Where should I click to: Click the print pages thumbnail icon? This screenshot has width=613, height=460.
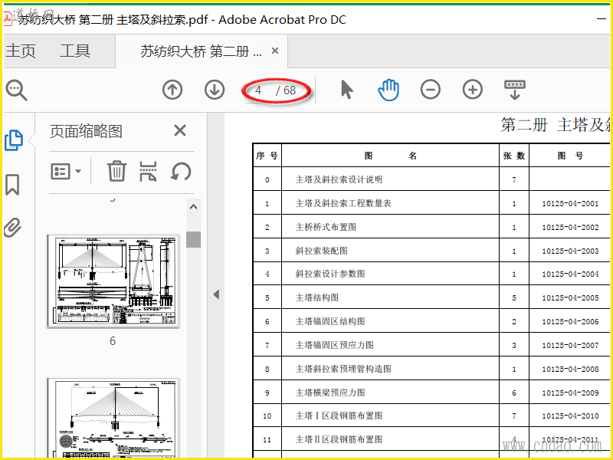(148, 171)
